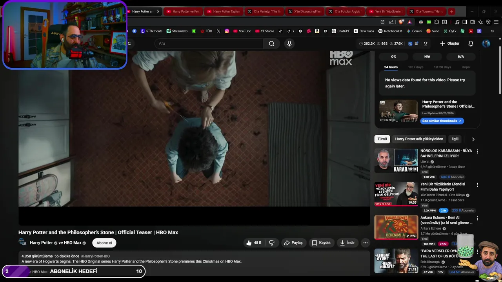Select Harry Potter adlı yükleyiciden chip

(x=419, y=139)
